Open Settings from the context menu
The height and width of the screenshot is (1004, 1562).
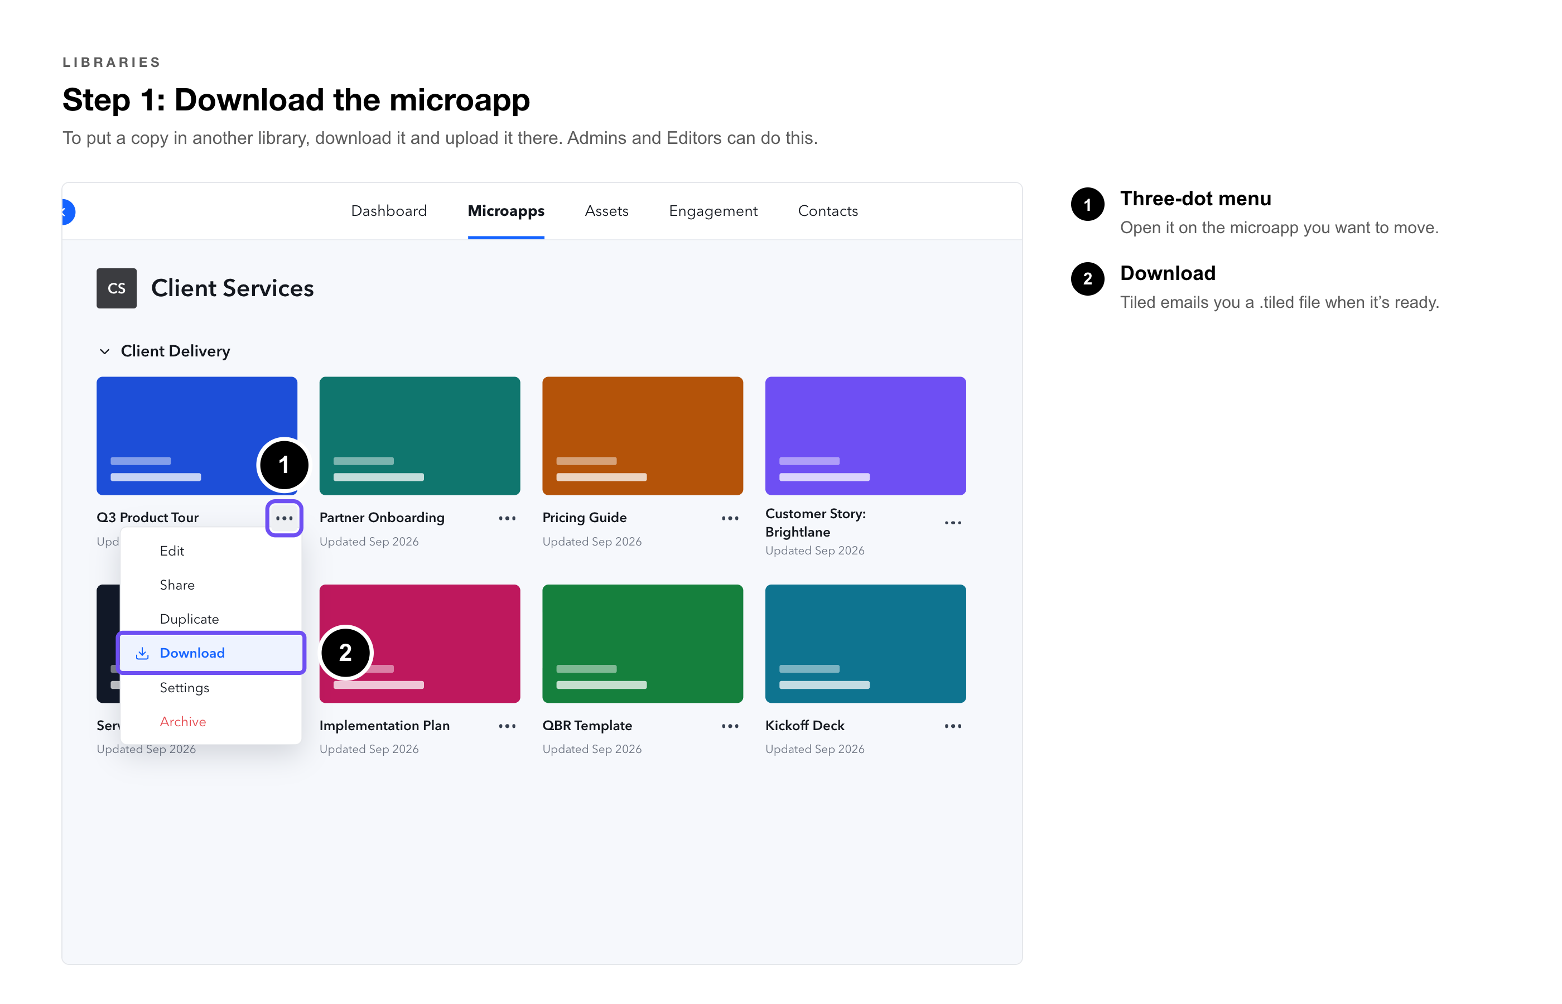[210, 688]
